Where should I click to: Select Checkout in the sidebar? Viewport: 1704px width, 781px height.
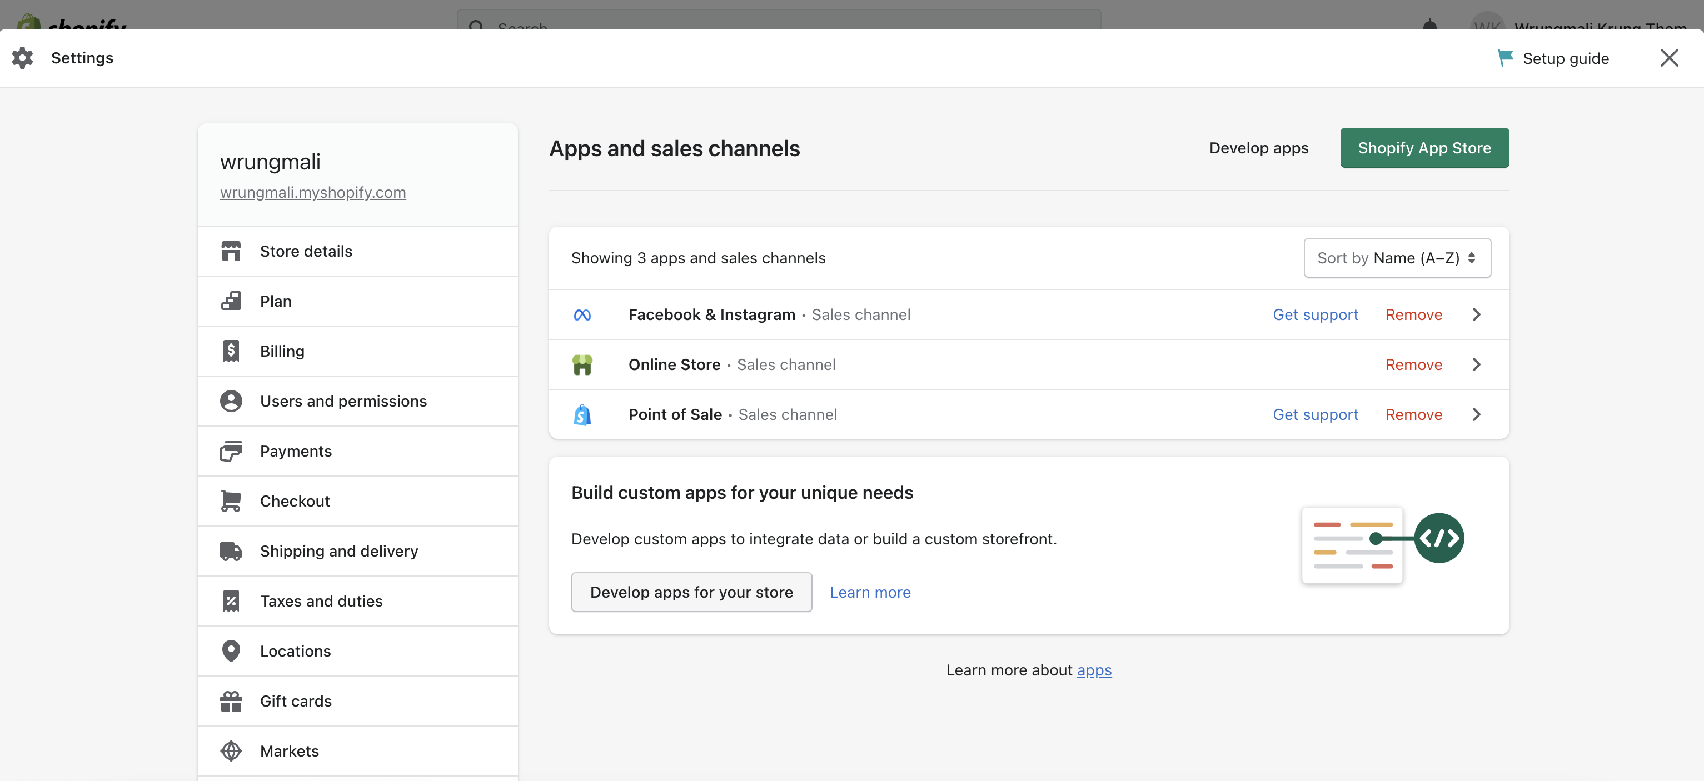(x=357, y=501)
